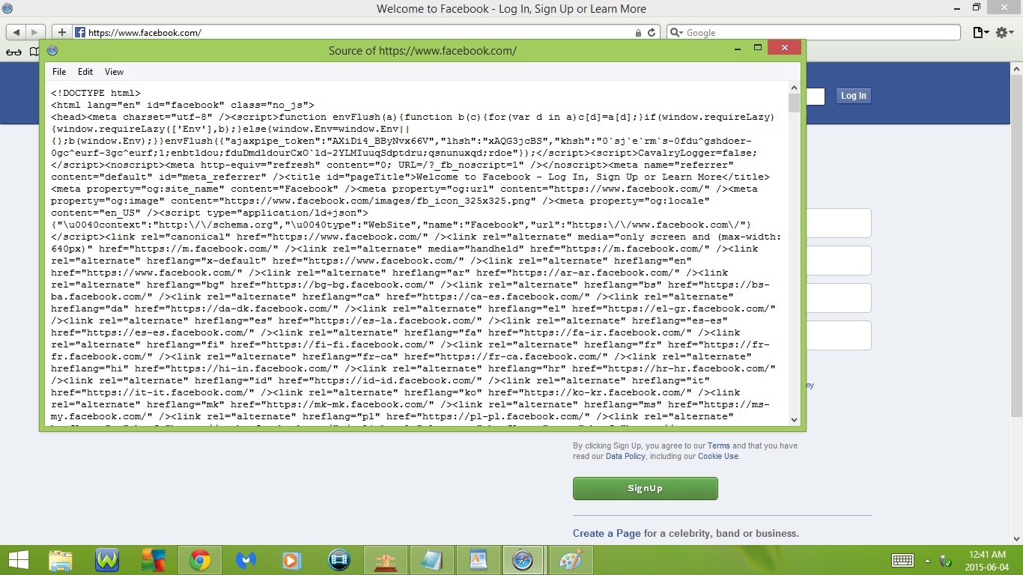Open the film-reel video app on taskbar

click(x=339, y=560)
